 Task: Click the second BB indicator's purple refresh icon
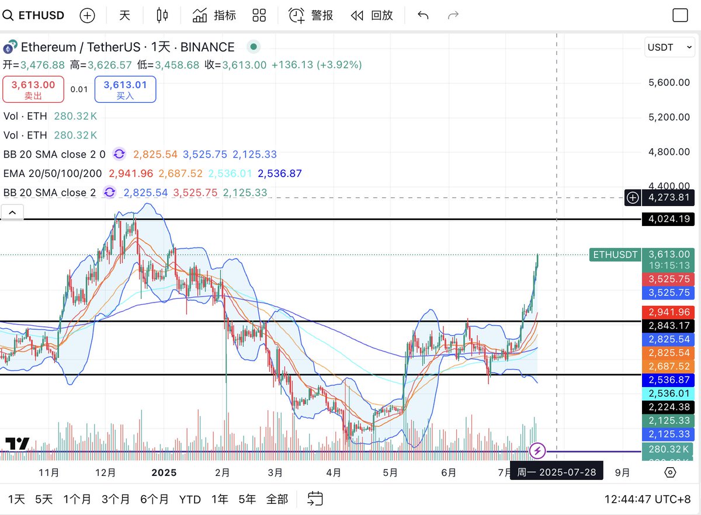pyautogui.click(x=109, y=192)
